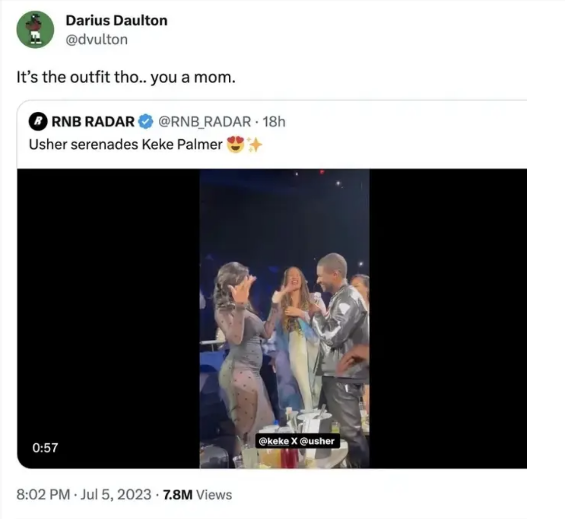Click the Jul 5, 2023 date
Screen dimensions: 565x519
point(117,494)
